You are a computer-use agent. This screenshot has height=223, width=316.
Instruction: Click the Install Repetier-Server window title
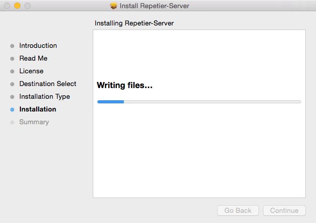coord(154,6)
